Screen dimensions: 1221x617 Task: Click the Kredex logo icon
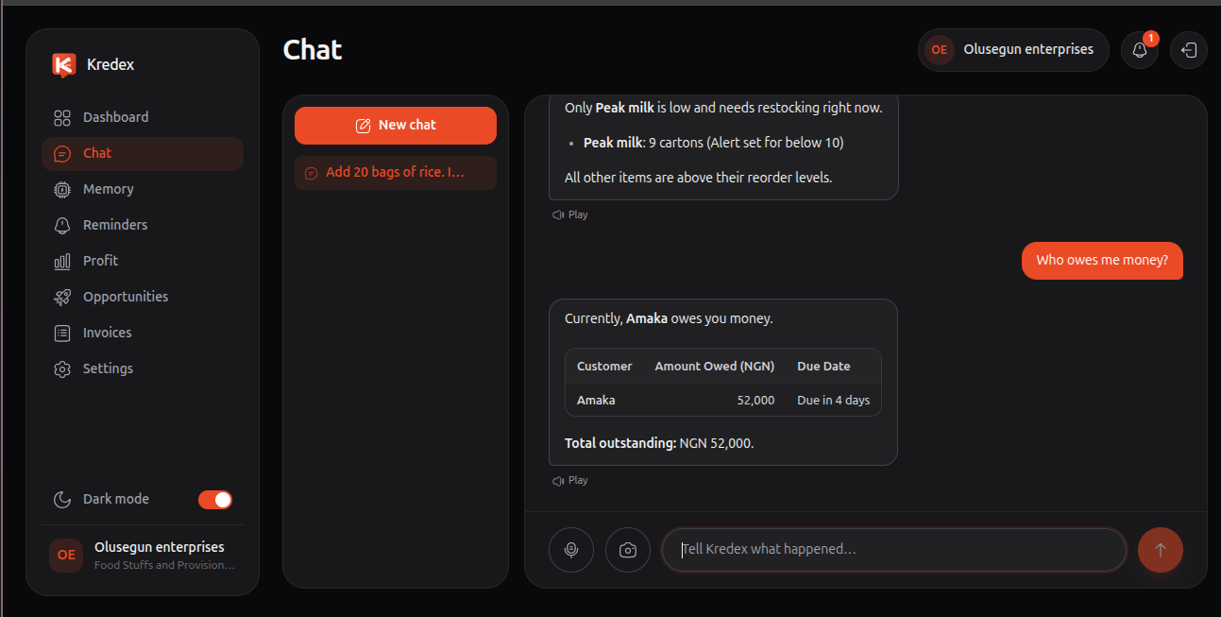click(x=63, y=65)
